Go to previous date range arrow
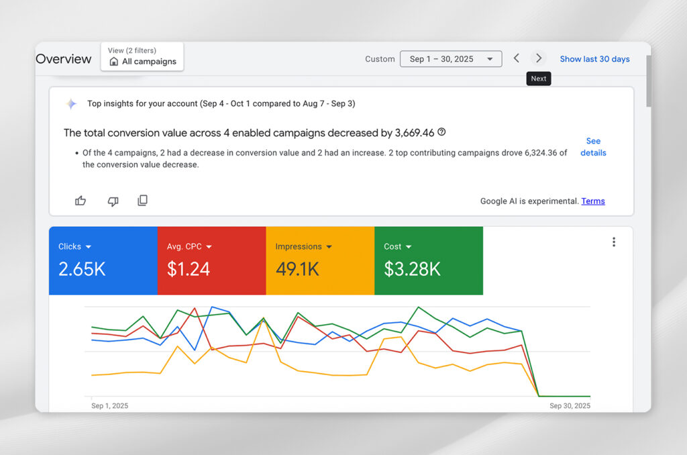The image size is (687, 455). pyautogui.click(x=516, y=58)
